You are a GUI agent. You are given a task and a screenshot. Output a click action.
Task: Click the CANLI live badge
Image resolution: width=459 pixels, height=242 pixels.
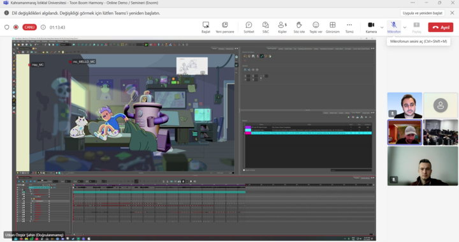click(29, 27)
